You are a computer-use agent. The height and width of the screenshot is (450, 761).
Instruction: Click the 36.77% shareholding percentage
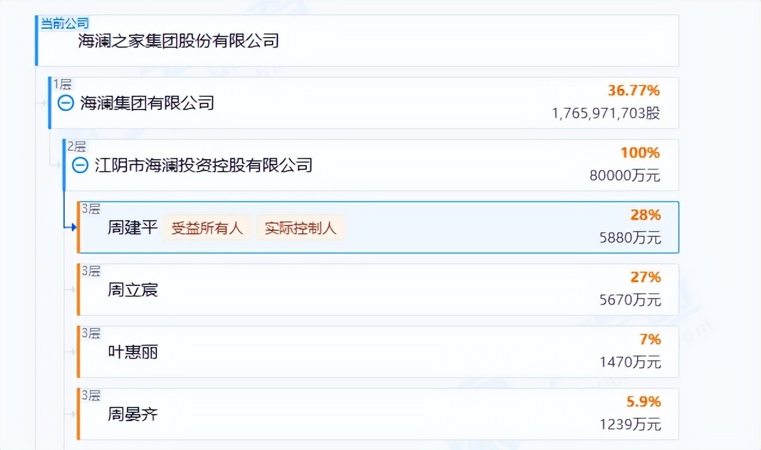point(633,91)
